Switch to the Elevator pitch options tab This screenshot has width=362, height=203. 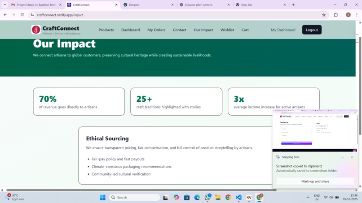point(204,4)
